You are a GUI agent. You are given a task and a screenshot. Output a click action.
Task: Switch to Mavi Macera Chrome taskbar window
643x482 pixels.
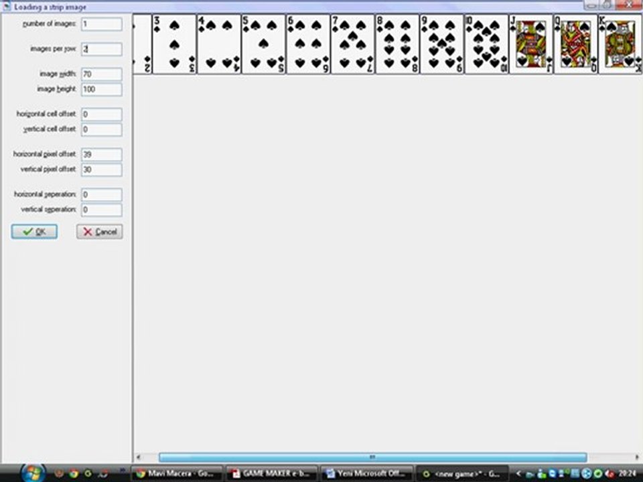[177, 473]
